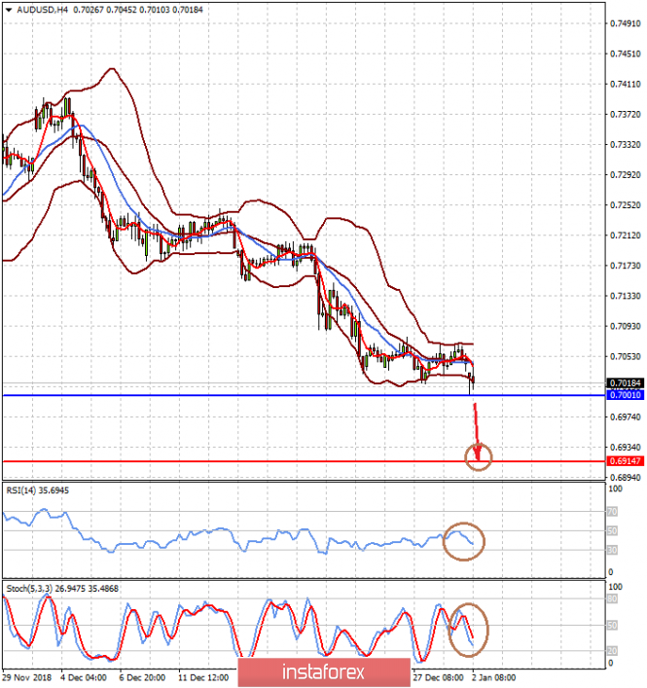
Task: Click the current price 0.70184 marker
Action: point(623,384)
